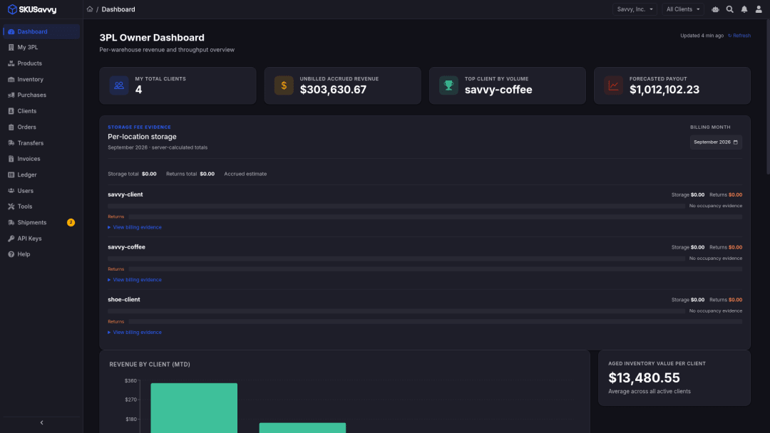Click the Forecasted Payout chart icon
770x433 pixels.
(x=613, y=85)
